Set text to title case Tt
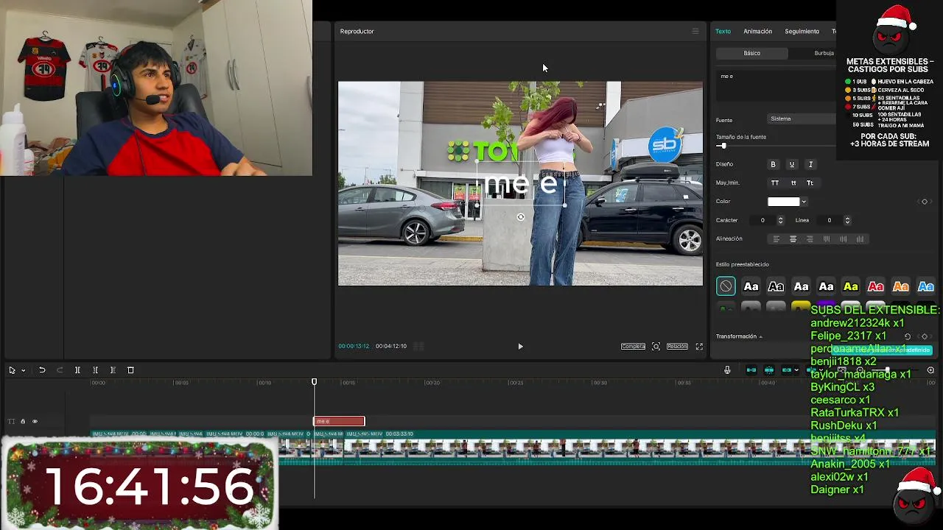Viewport: 943px width, 530px height. 810,183
